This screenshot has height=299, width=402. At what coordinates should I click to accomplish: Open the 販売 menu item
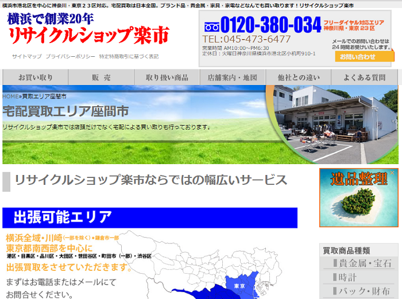tap(101, 77)
